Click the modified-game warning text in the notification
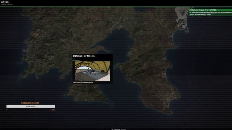The height and width of the screenshot is (130, 232). (211, 14)
